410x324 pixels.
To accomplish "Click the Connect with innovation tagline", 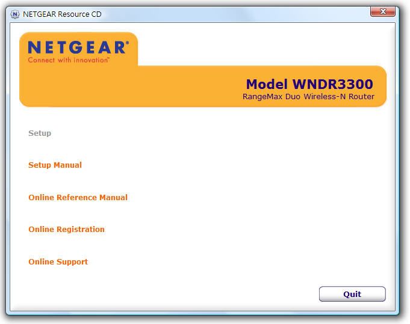I will [x=69, y=60].
